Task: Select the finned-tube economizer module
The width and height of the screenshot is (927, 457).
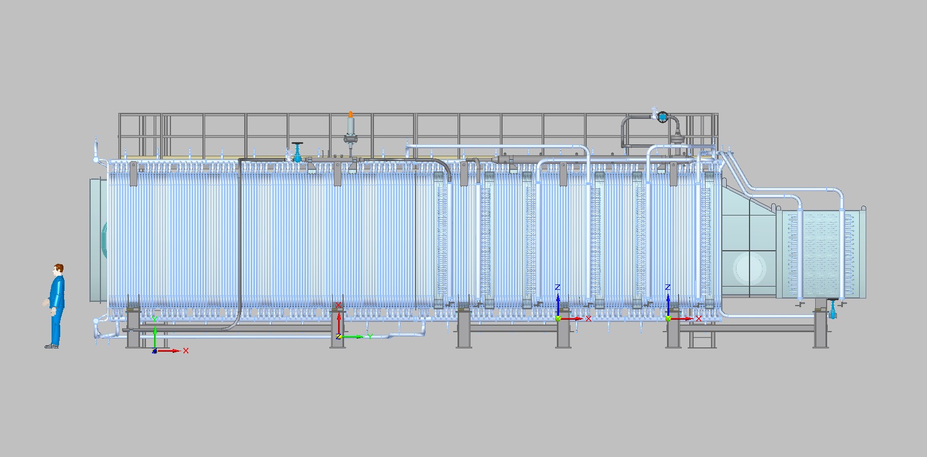Action: (821, 253)
